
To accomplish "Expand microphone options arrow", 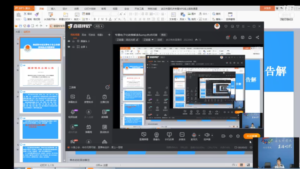I will [x=199, y=135].
